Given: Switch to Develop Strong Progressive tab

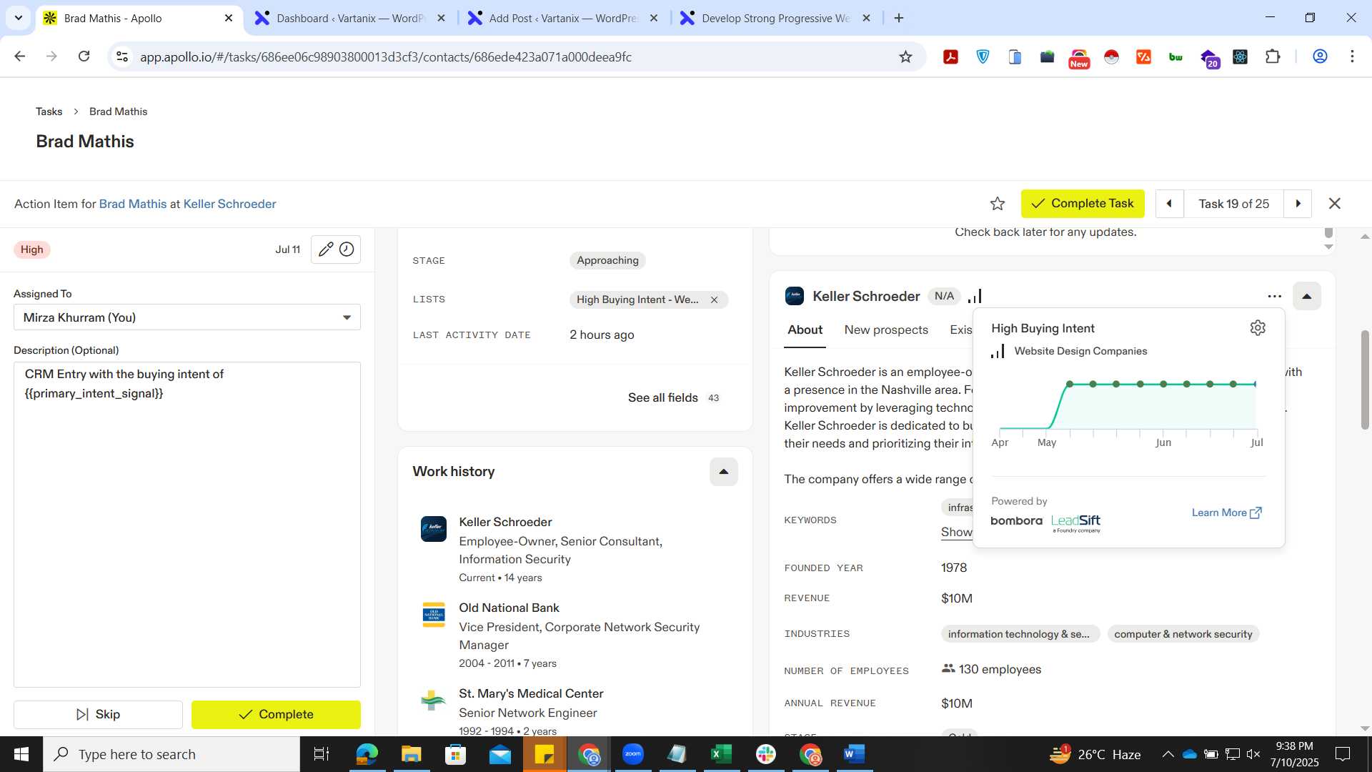Looking at the screenshot, I should click(x=775, y=18).
